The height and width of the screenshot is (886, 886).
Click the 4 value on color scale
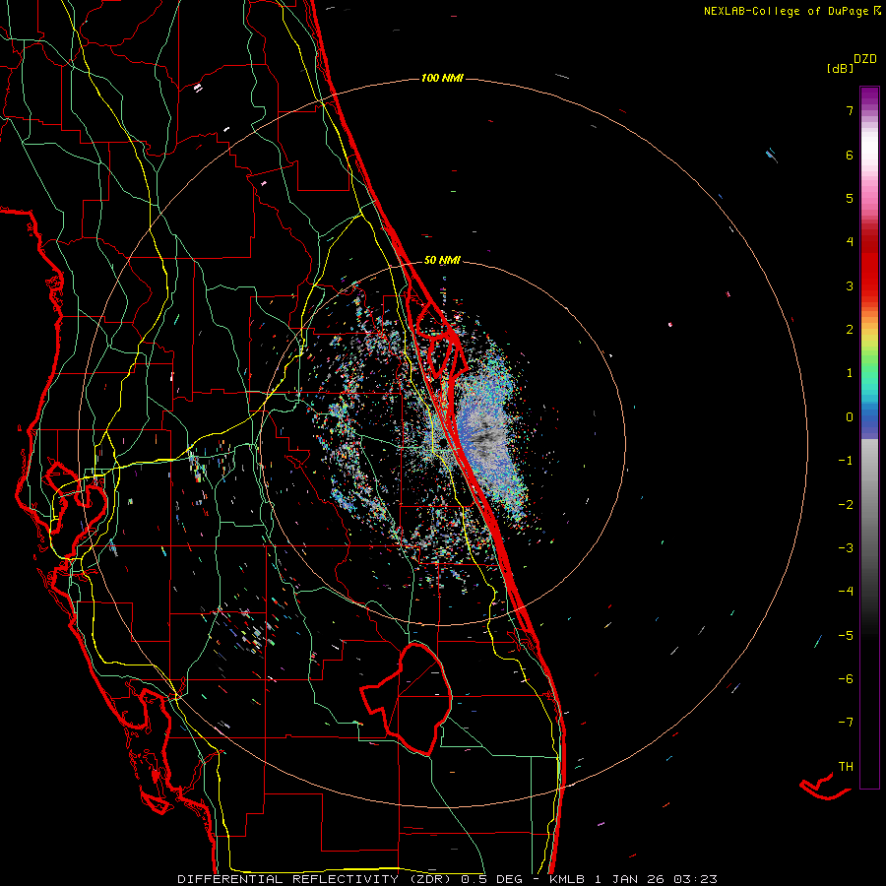click(x=850, y=242)
